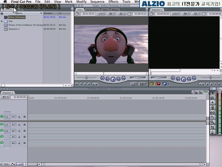This screenshot has width=222, height=167.
Task: Open the Modify menu
Action: pyautogui.click(x=81, y=2)
